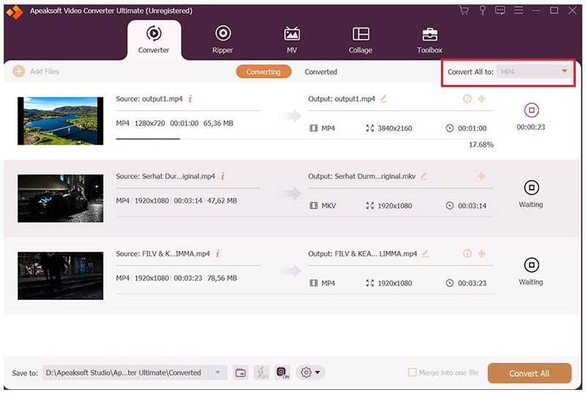Expand the Convert All to MP4 dropdown
Image resolution: width=586 pixels, height=395 pixels.
click(564, 72)
